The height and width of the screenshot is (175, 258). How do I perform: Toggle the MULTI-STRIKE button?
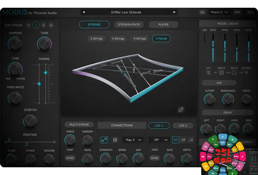(x=79, y=124)
